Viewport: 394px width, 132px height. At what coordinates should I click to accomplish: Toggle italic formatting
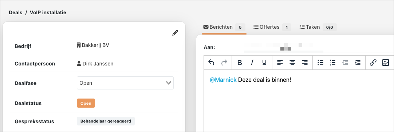pyautogui.click(x=252, y=63)
